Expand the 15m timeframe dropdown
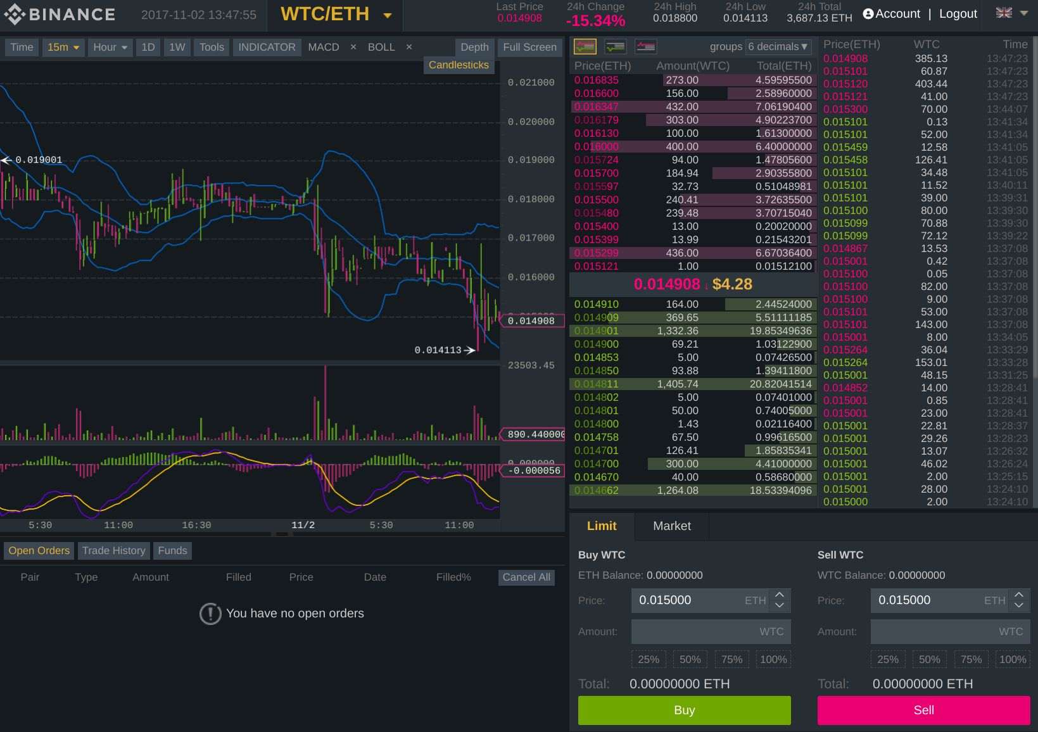 point(63,47)
